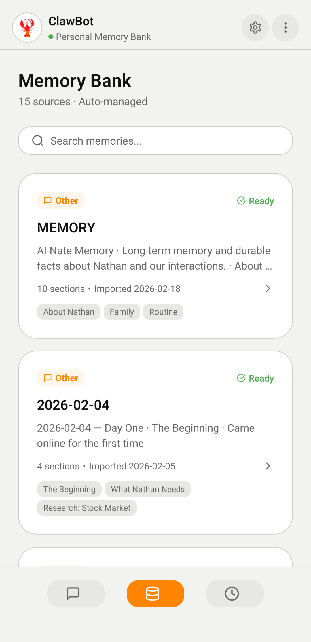311x642 pixels.
Task: Click the Other category speech-bubble icon on MEMORY card
Action: coord(48,200)
